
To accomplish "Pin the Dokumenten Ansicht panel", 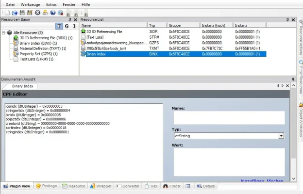I will (293, 80).
